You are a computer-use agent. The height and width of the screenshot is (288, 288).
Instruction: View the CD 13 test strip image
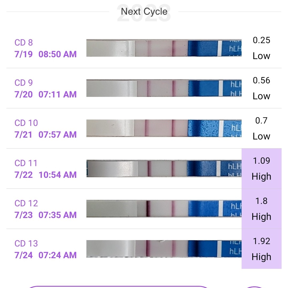[164, 249]
